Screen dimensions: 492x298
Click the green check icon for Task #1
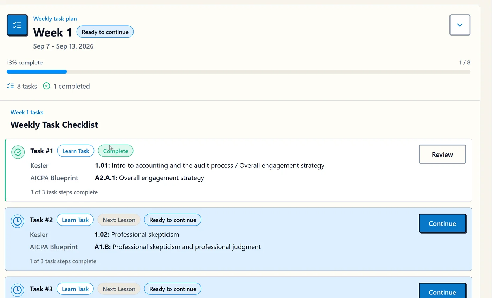point(18,152)
